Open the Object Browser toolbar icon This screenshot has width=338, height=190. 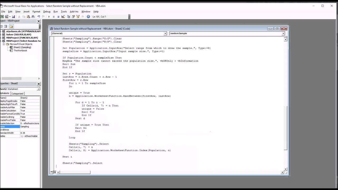point(78,17)
